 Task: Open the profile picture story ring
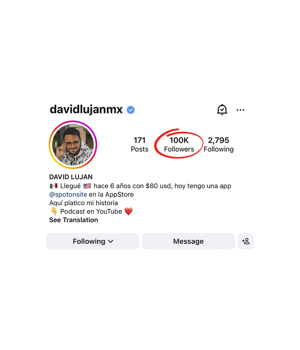[x=73, y=144]
